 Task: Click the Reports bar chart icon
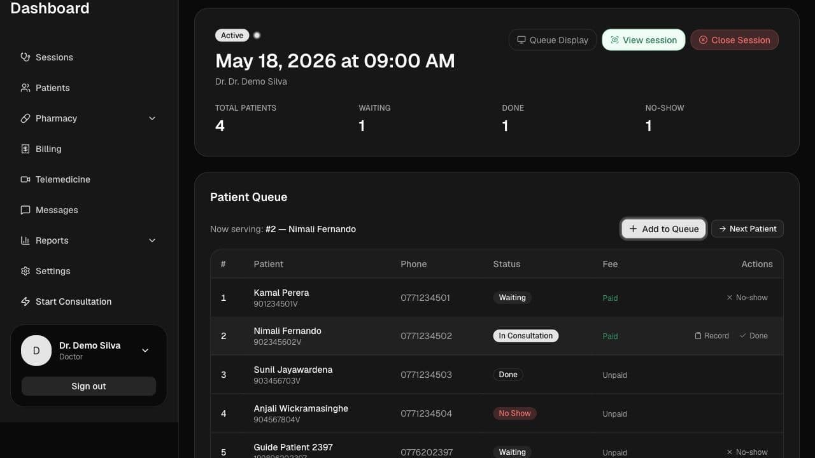[25, 240]
